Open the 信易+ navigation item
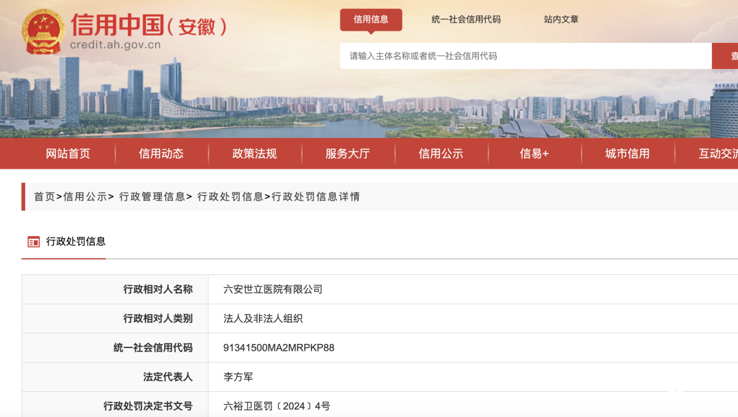This screenshot has width=738, height=417. [534, 154]
